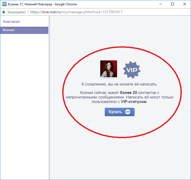
Task: Open the Анастасия conversation
Action: (x=11, y=22)
